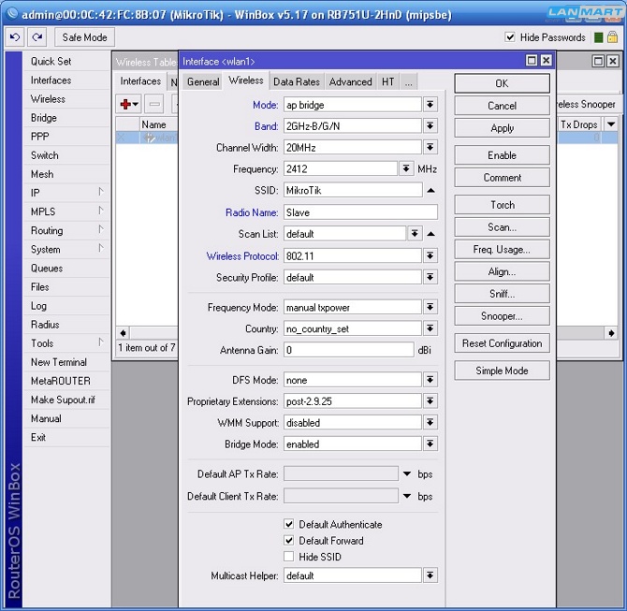627x611 pixels.
Task: Uncheck Default Authenticate checkbox
Action: click(289, 525)
